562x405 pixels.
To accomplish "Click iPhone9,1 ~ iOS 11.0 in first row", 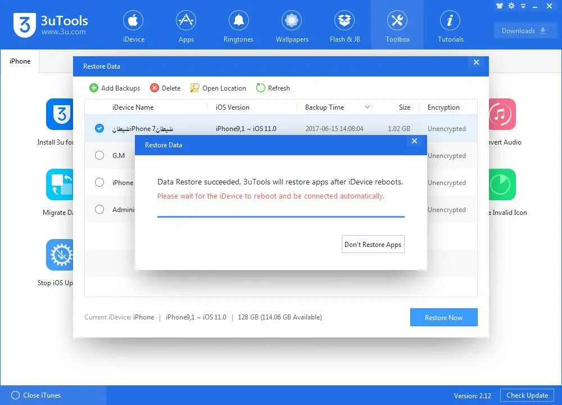I will point(246,129).
